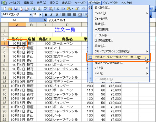Click the Print icon
Image resolution: width=156 pixels, height=122 pixels.
tap(33, 9)
